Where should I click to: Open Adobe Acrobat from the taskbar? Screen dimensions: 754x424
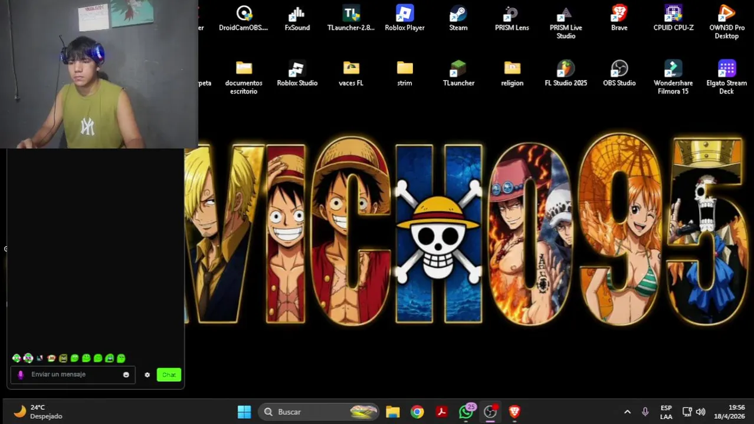[x=441, y=412]
